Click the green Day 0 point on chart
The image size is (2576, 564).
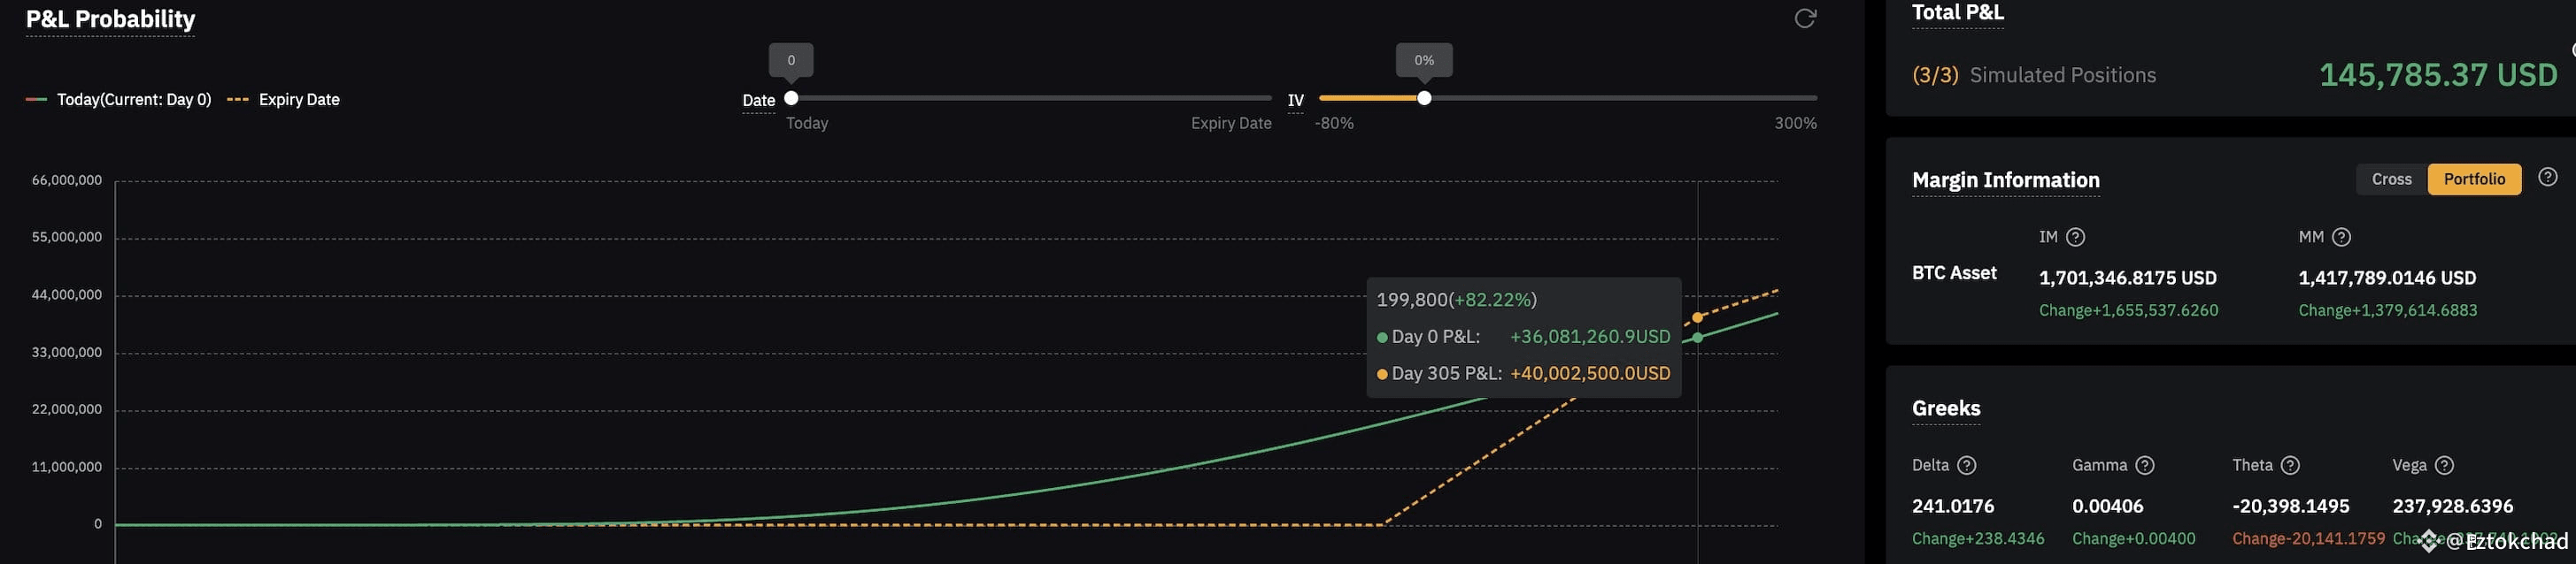click(x=1697, y=338)
